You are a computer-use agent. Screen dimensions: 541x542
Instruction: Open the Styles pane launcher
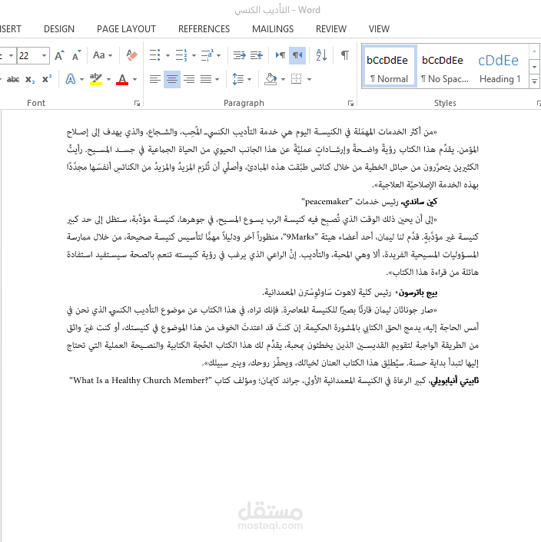tap(539, 103)
